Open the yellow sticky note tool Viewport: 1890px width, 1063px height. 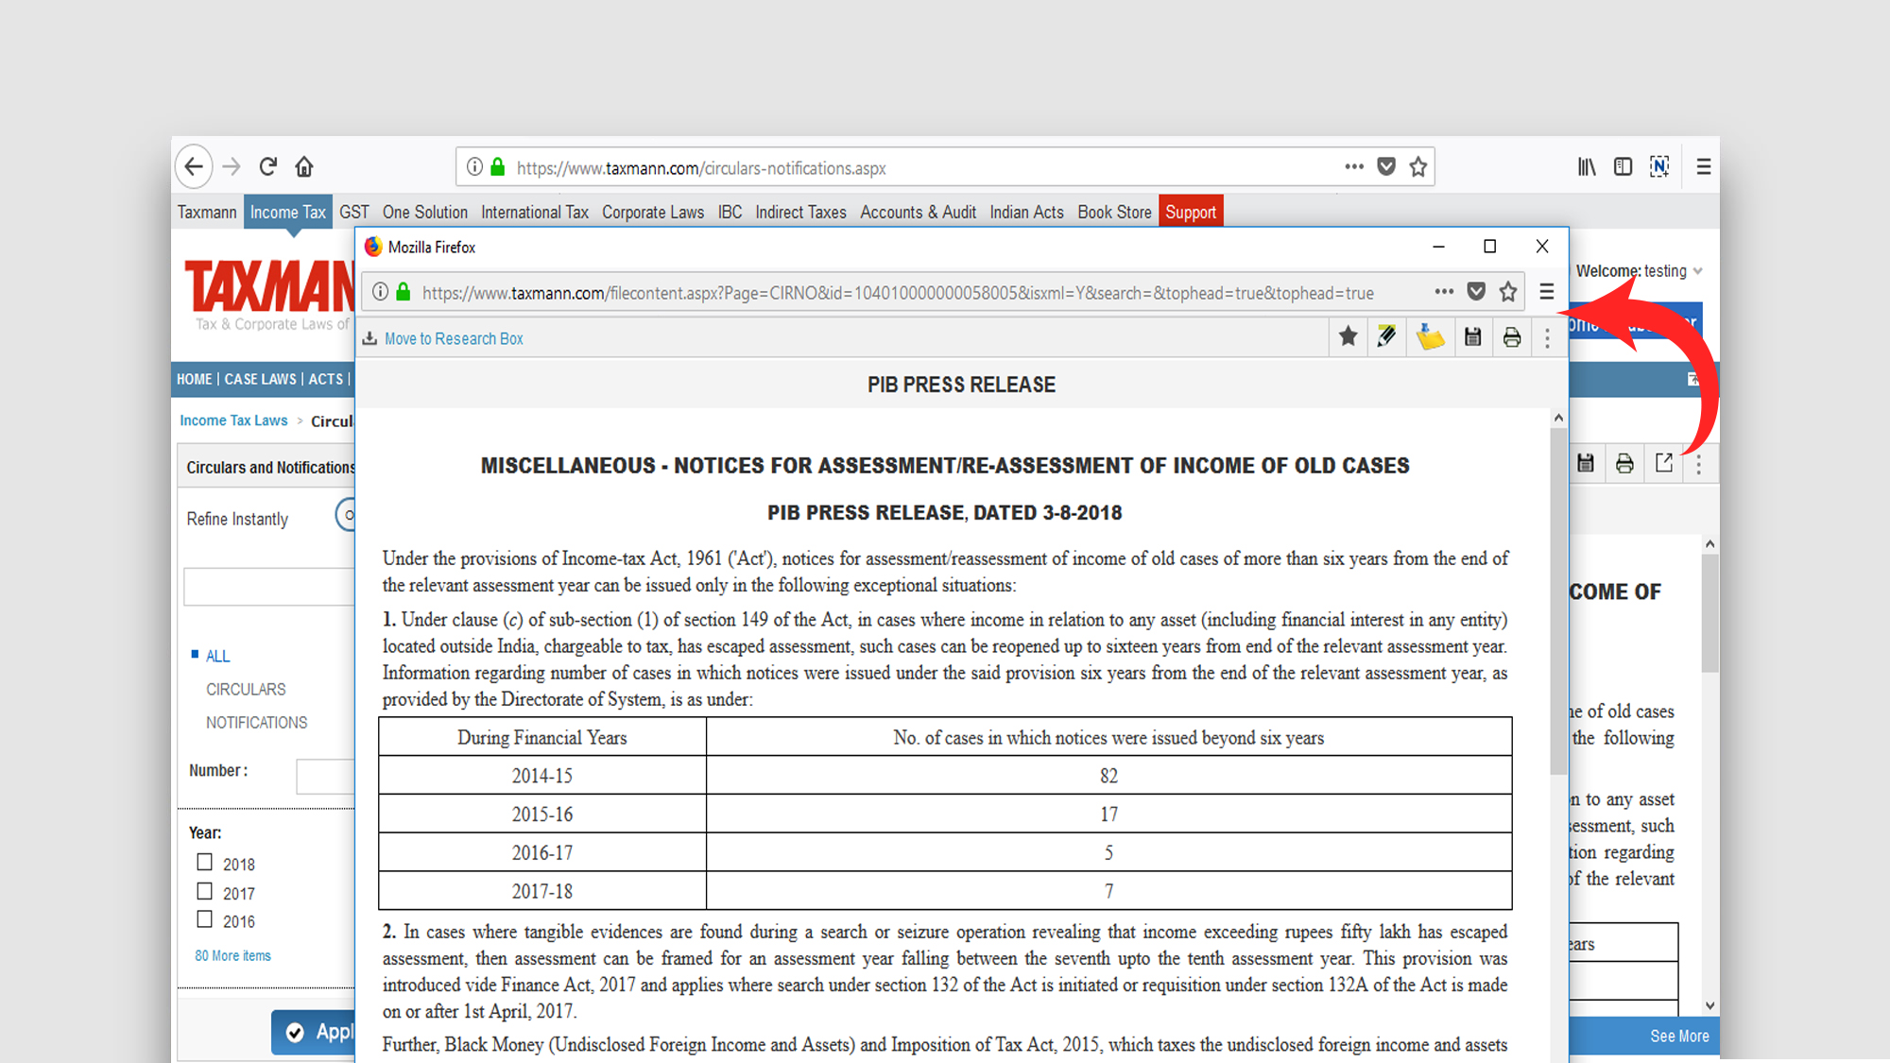coord(1430,336)
